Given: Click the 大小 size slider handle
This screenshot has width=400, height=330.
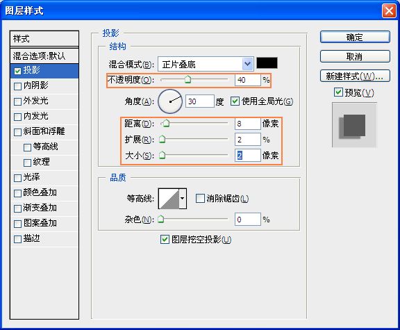Looking at the screenshot, I should pyautogui.click(x=162, y=155).
